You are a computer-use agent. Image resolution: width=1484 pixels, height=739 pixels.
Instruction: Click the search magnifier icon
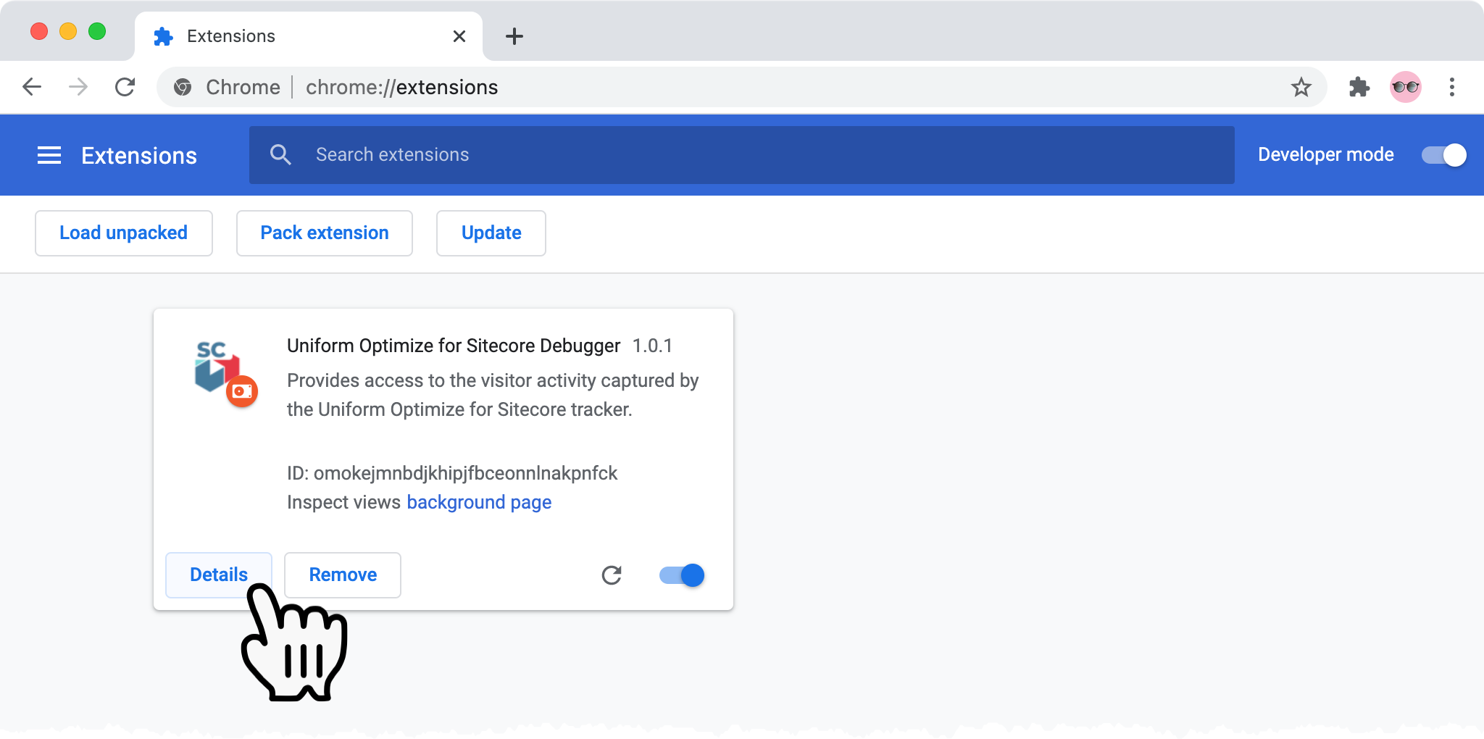click(x=280, y=154)
